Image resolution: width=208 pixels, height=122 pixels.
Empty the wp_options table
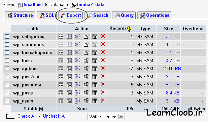[95, 69]
